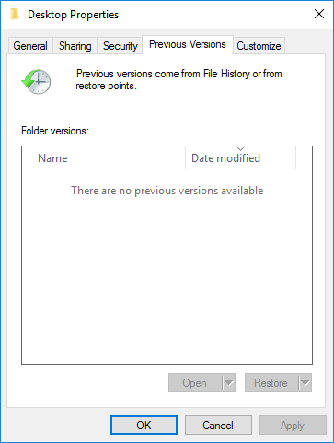Close the Desktop Properties dialog

coord(319,14)
